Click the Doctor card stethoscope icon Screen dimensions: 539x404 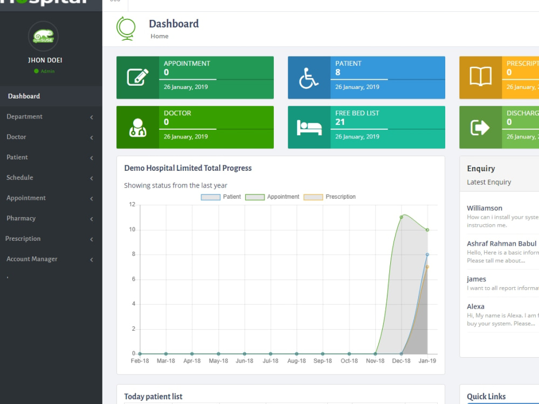coord(137,128)
